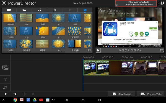Open Google Drive from the taskbar
Image resolution: width=166 pixels, height=103 pixels.
pos(35,100)
